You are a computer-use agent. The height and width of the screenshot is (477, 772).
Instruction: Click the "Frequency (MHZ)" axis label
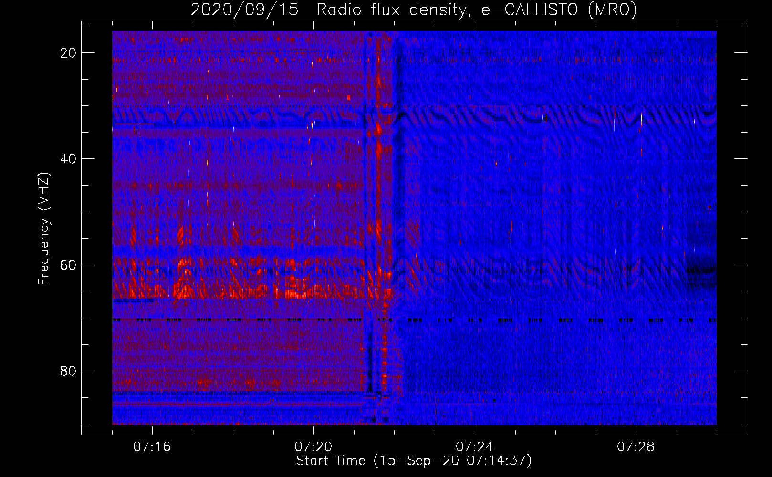point(44,229)
